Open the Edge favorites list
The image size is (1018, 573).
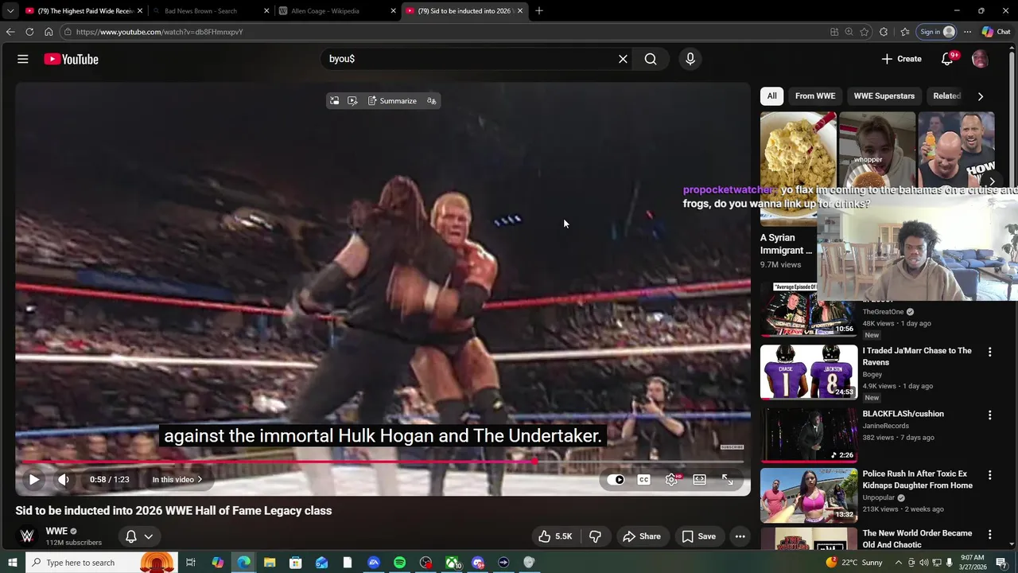(905, 32)
